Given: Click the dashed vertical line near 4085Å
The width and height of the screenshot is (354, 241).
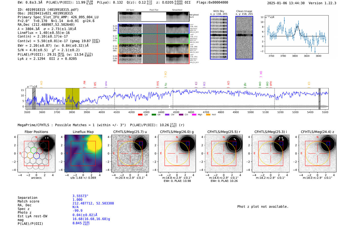Looking at the screenshot, I should (x=115, y=99).
